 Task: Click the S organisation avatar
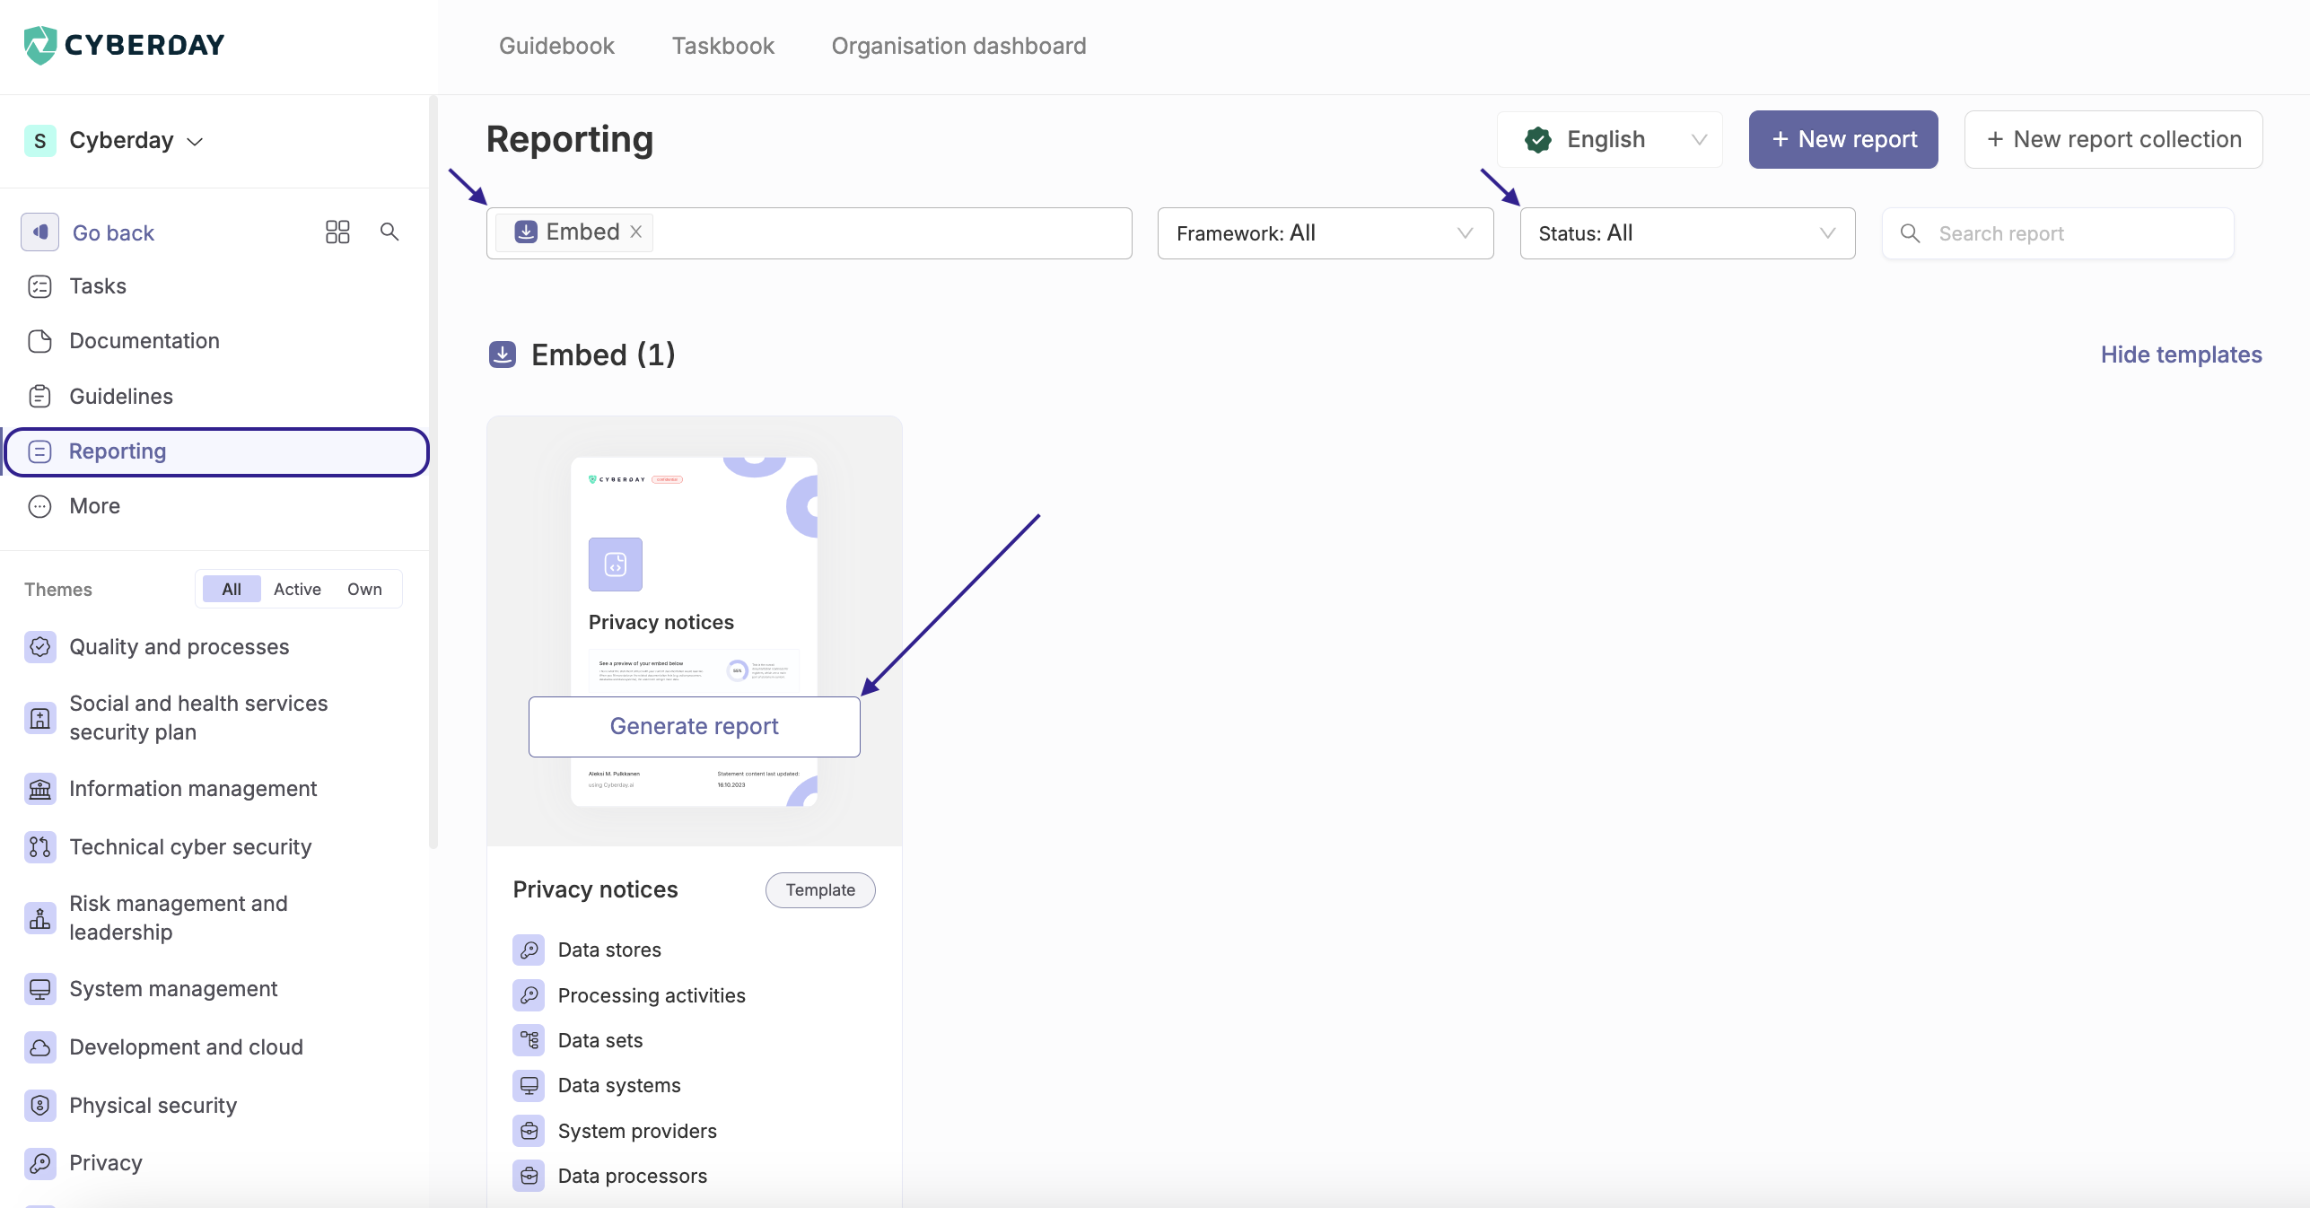tap(39, 141)
